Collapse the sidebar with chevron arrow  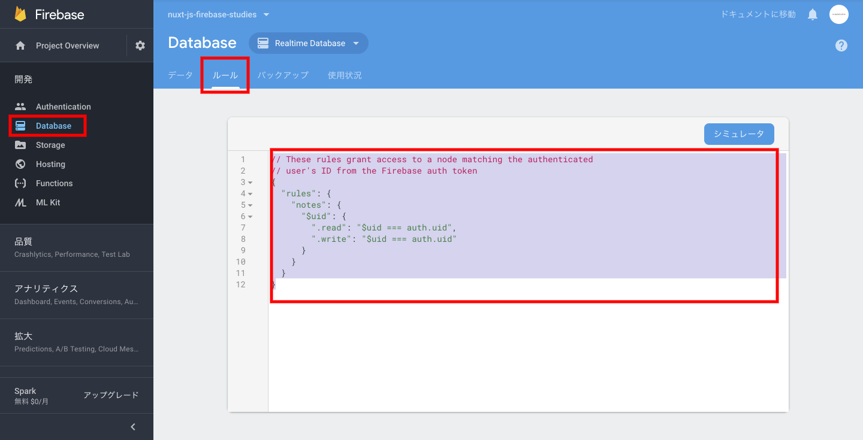[x=133, y=427]
